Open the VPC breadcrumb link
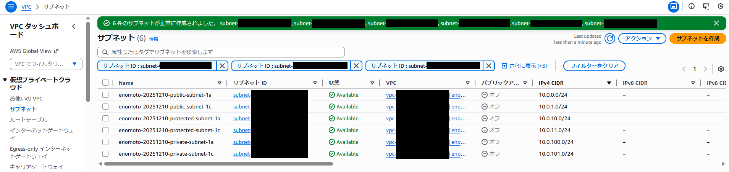 (26, 7)
